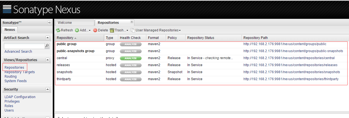Open User Managed Repositories dropdown
The height and width of the screenshot is (118, 349).
coord(180,30)
